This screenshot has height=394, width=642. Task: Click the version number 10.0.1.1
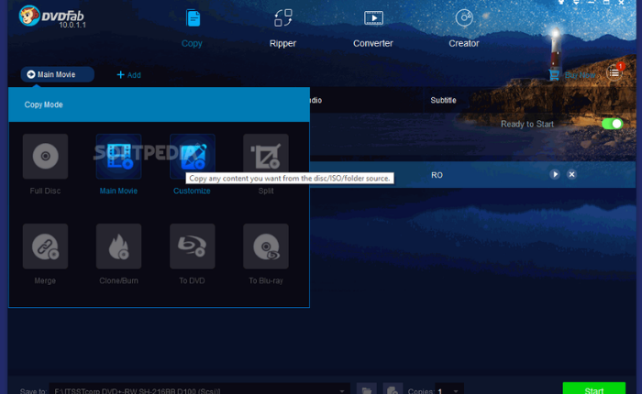pyautogui.click(x=72, y=26)
